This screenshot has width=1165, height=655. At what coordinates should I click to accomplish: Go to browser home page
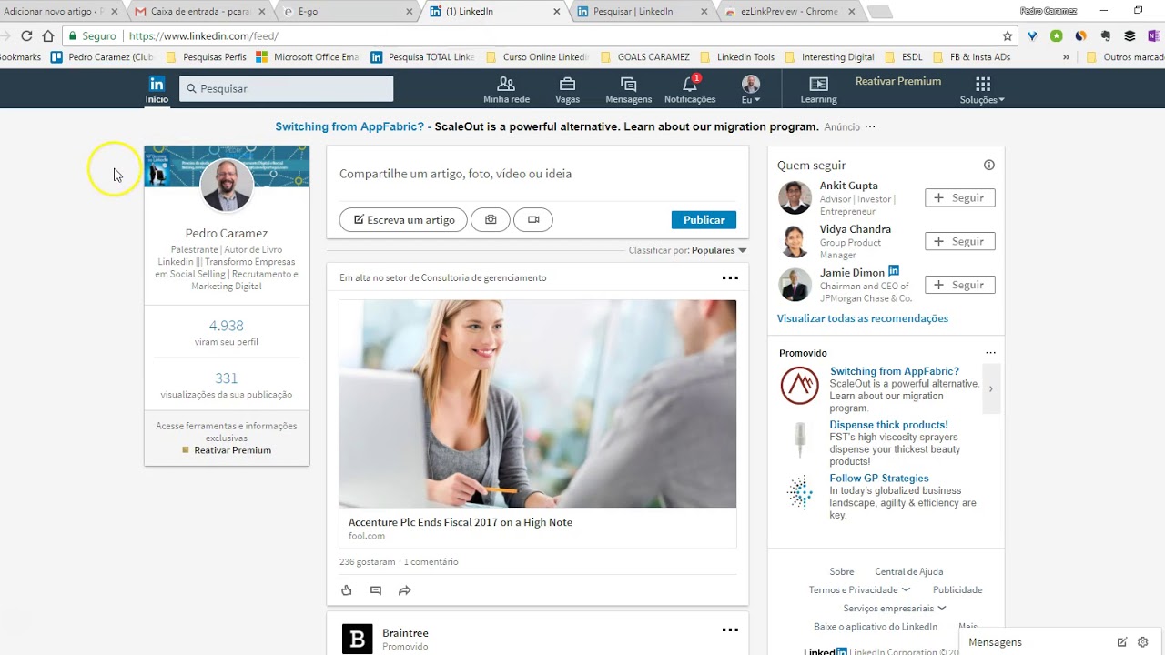tap(48, 36)
